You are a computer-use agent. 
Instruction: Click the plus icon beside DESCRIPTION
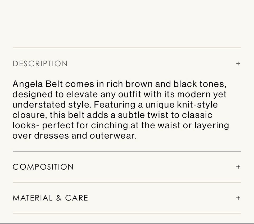(x=238, y=64)
